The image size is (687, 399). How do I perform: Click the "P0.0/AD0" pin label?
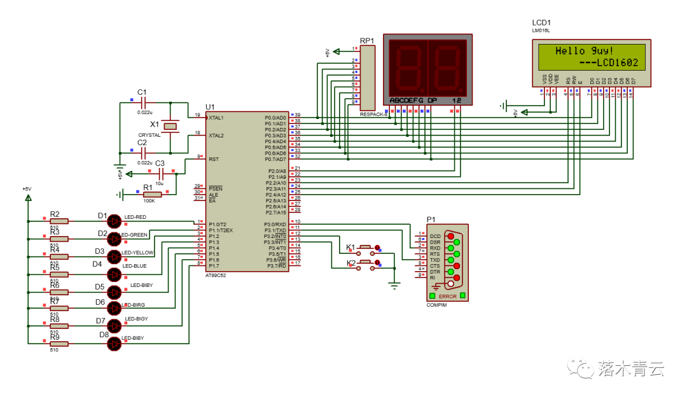275,118
